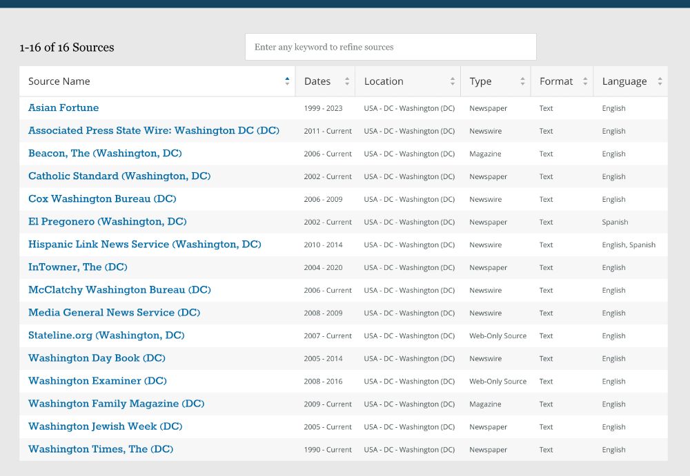
Task: Open Washington Examiner (DC) link
Action: (x=97, y=381)
